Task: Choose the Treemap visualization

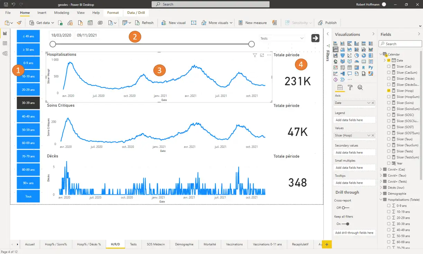Action: coord(371,55)
